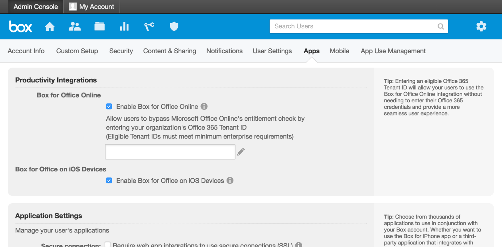Open the Reports bar chart icon
502x247 pixels.
(x=124, y=26)
